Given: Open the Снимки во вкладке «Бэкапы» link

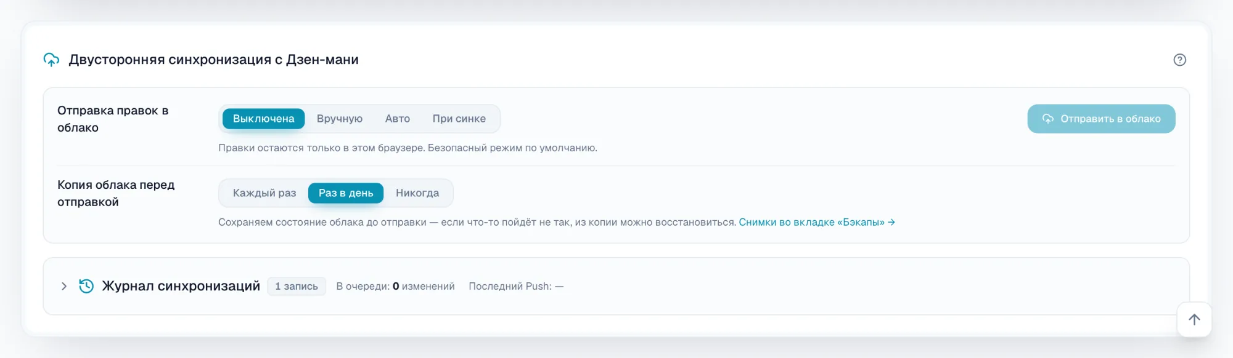Looking at the screenshot, I should [x=817, y=222].
